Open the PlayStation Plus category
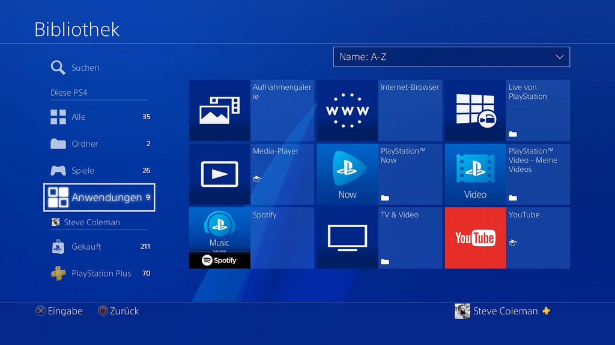Viewport: 615px width, 345px height. pos(100,273)
